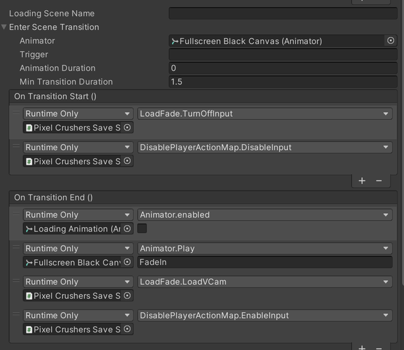The height and width of the screenshot is (350, 404).
Task: Open the Animator.Play function dropdown
Action: click(x=265, y=248)
